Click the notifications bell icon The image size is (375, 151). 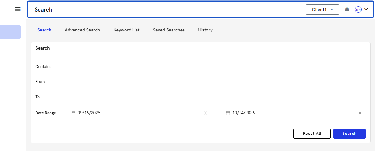[x=347, y=10]
